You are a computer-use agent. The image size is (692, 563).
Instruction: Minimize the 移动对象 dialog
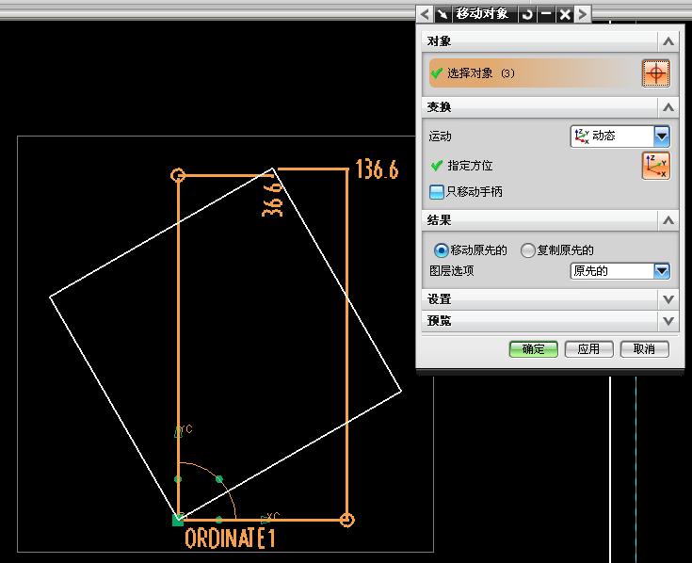point(546,14)
